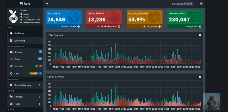Open Dashboard home icon
Image resolution: width=228 pixels, height=112 pixels.
[11, 33]
